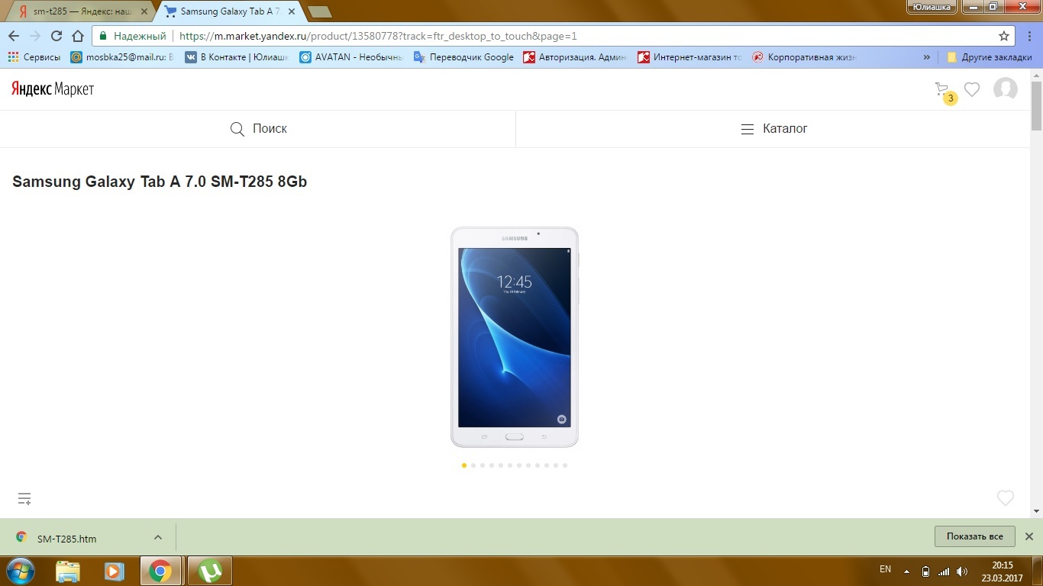Viewport: 1043px width, 586px height.
Task: Open Windows Explorer from taskbar
Action: pos(68,571)
